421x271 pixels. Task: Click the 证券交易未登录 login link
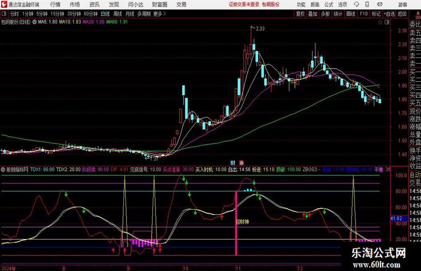244,4
